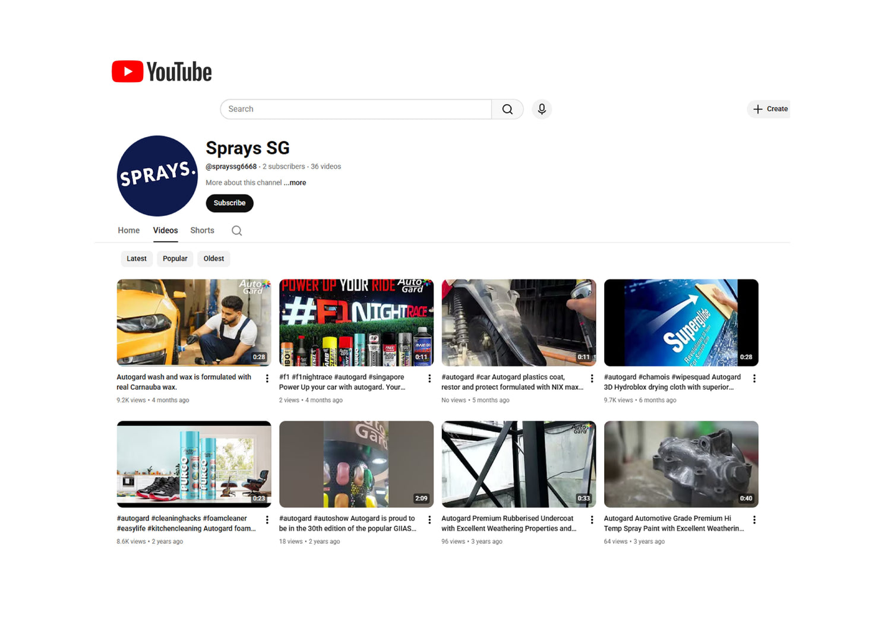891x624 pixels.
Task: Click the YouTube logo home icon
Action: [161, 71]
